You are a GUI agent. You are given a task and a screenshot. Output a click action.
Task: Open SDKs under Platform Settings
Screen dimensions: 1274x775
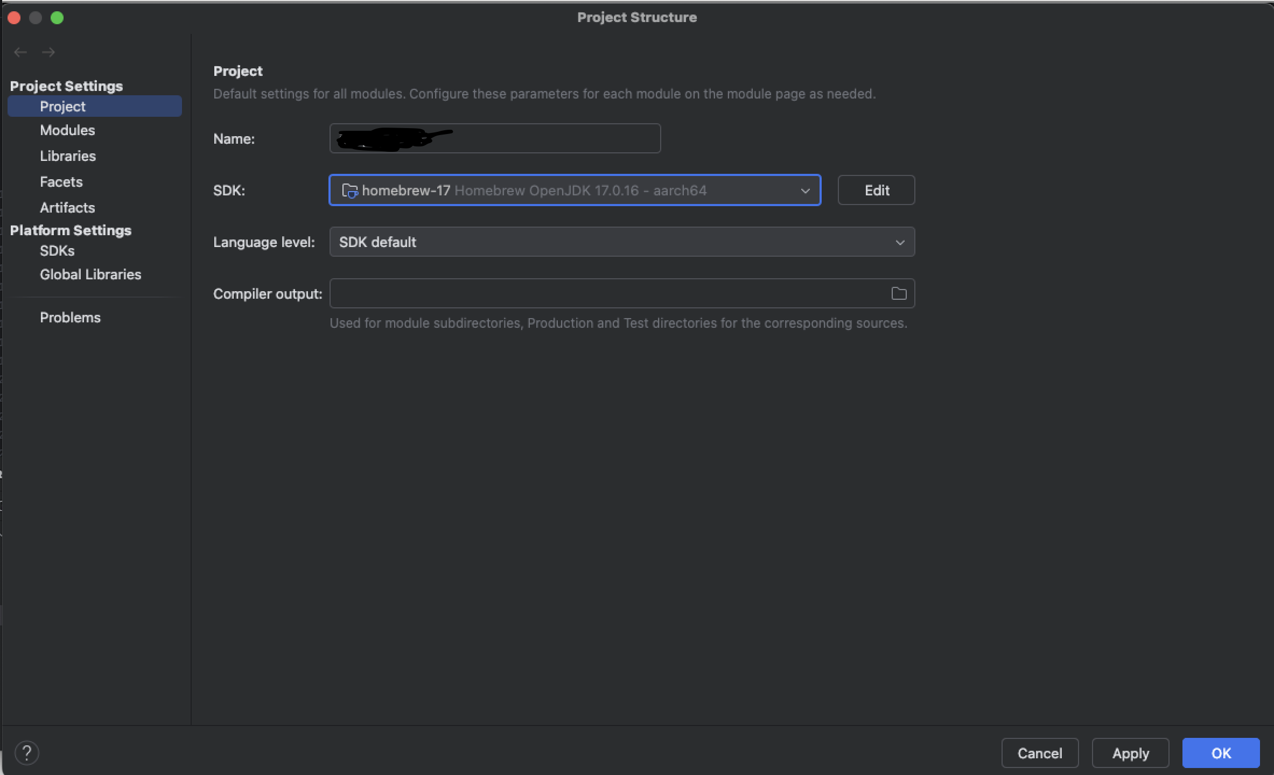click(57, 251)
